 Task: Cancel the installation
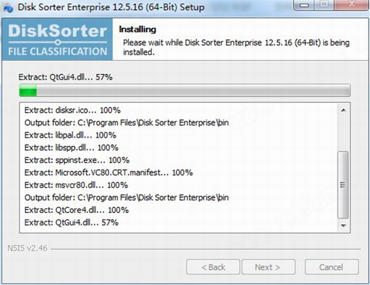(332, 267)
